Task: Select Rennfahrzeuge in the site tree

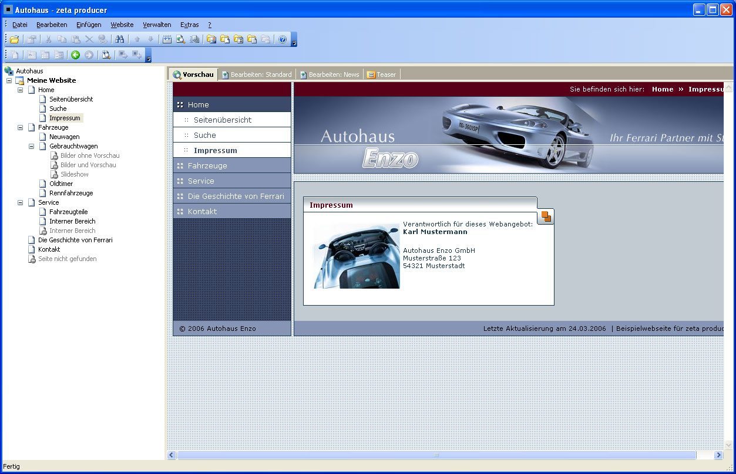Action: coord(71,193)
